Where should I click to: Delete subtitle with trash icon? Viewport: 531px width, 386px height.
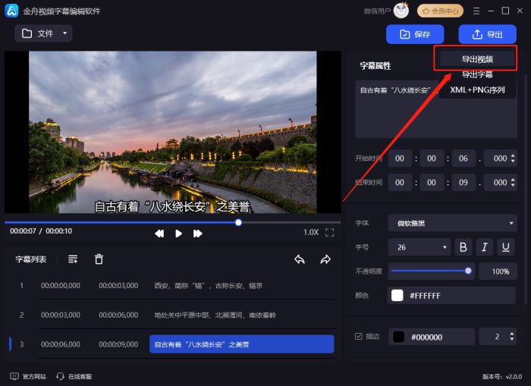tap(99, 259)
